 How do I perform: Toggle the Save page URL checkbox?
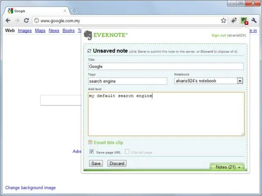click(x=92, y=152)
